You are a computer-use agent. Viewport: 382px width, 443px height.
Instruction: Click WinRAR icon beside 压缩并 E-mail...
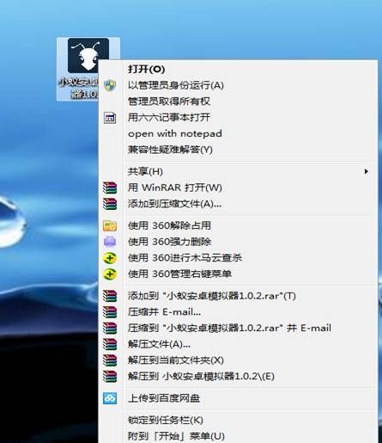[x=110, y=311]
